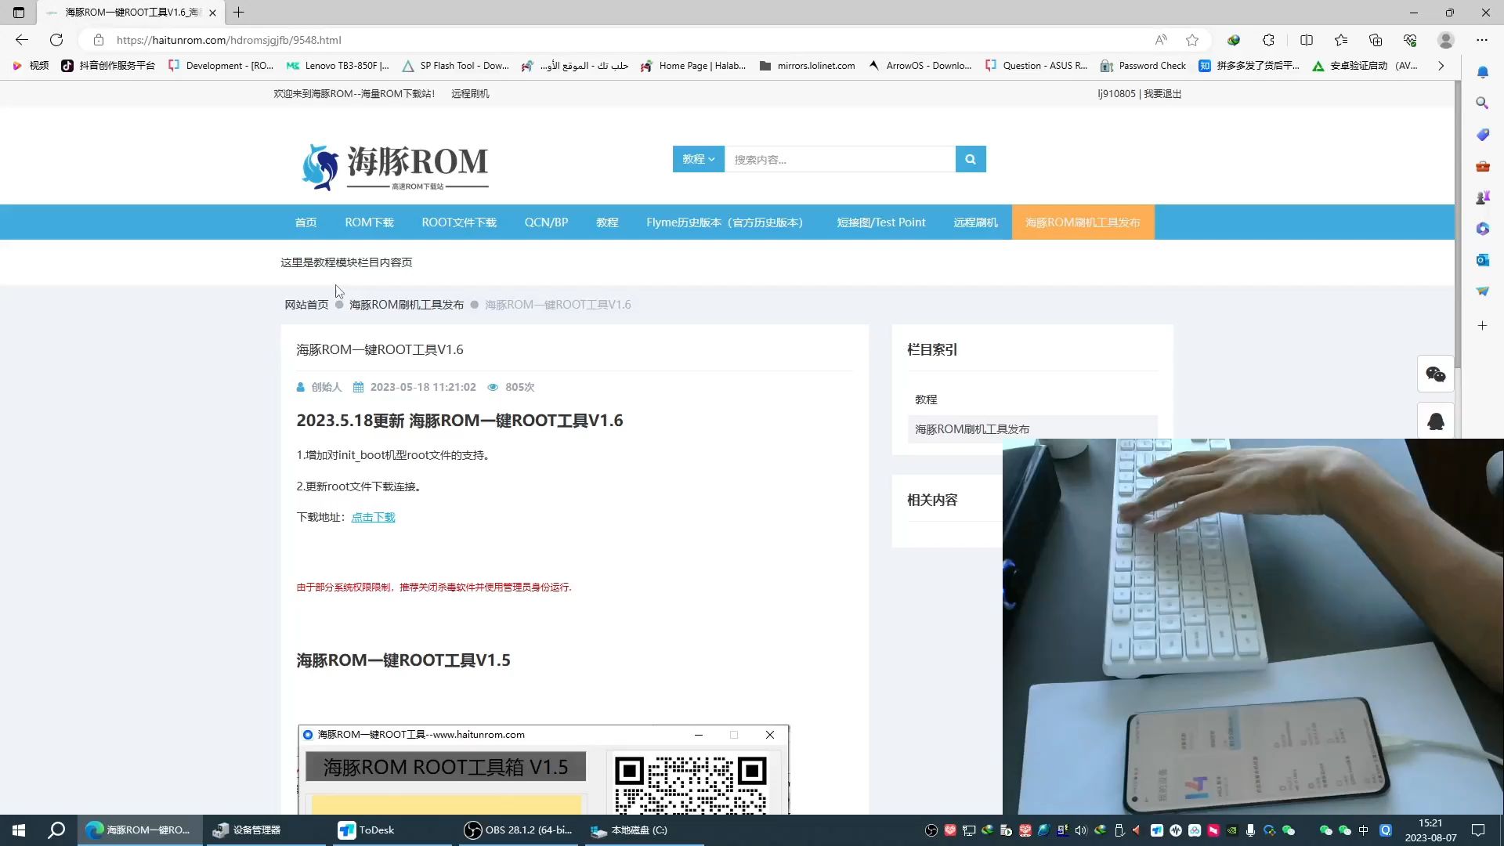Open ROOT文件下载 navigation item
This screenshot has width=1504, height=846.
459,222
